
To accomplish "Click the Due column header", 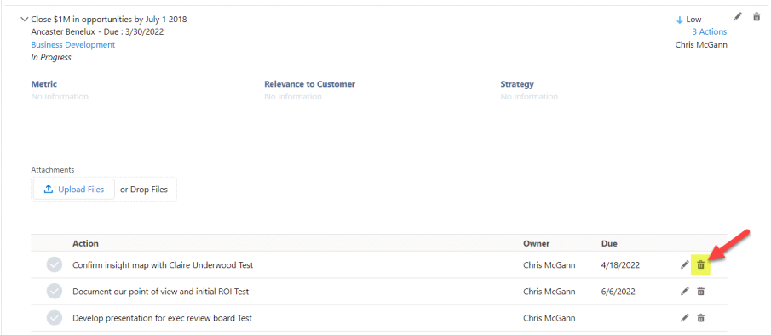I will coord(609,243).
